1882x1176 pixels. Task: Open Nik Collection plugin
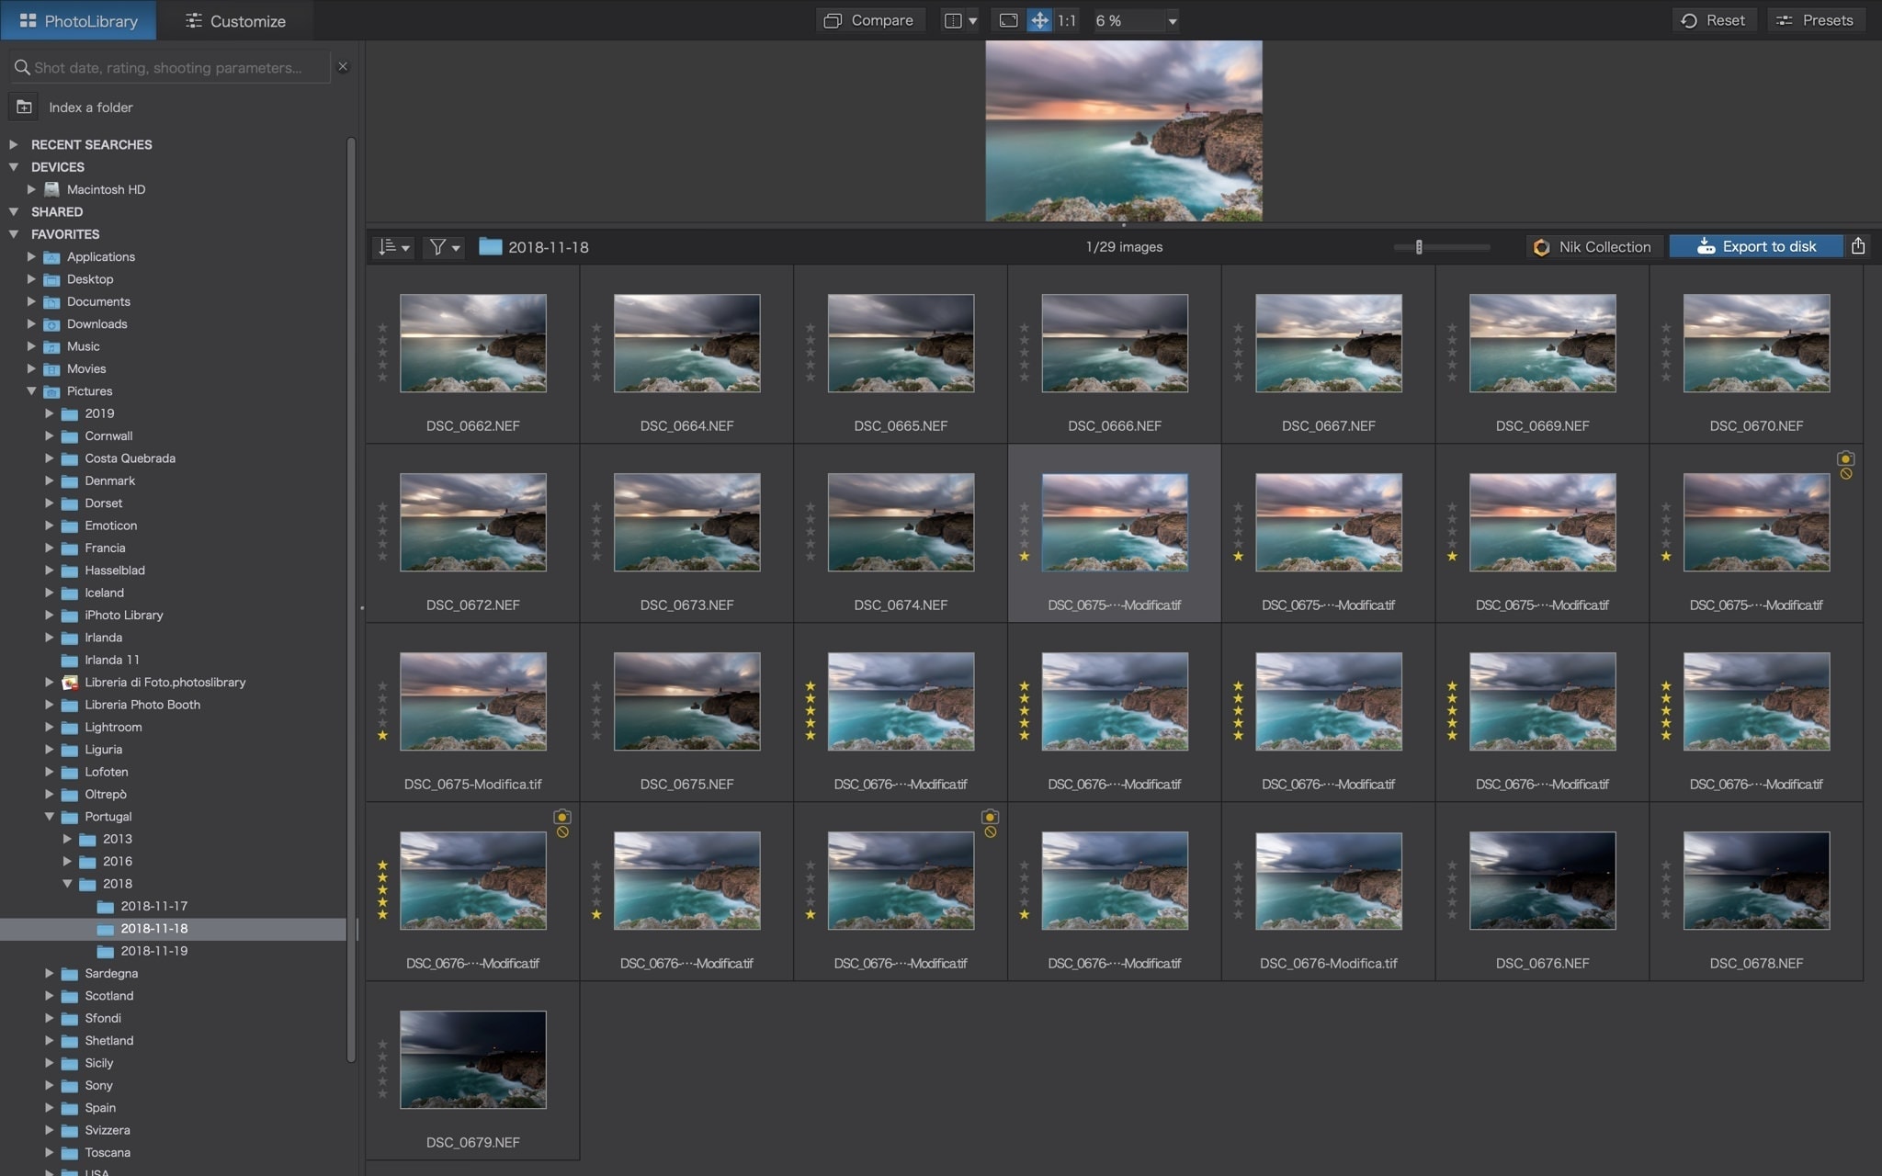[1593, 246]
